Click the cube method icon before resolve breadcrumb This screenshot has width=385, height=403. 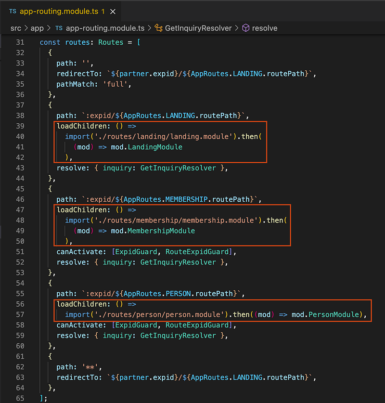click(245, 28)
